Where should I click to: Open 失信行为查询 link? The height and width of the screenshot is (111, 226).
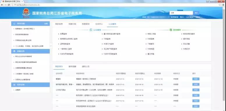[x=109, y=44]
